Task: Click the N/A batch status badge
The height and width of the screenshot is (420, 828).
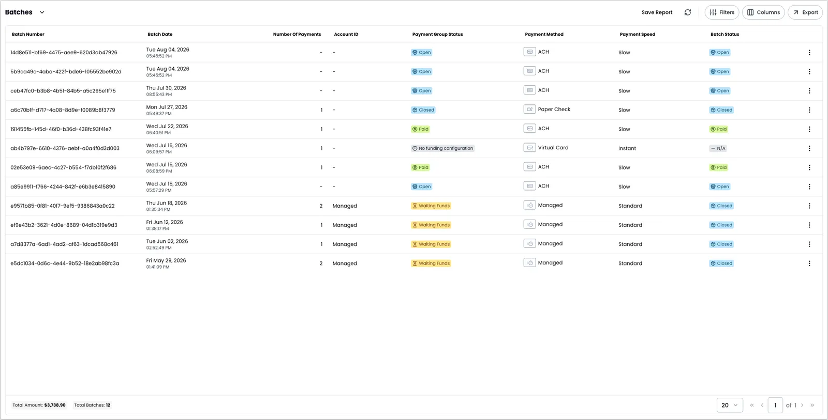Action: (718, 148)
